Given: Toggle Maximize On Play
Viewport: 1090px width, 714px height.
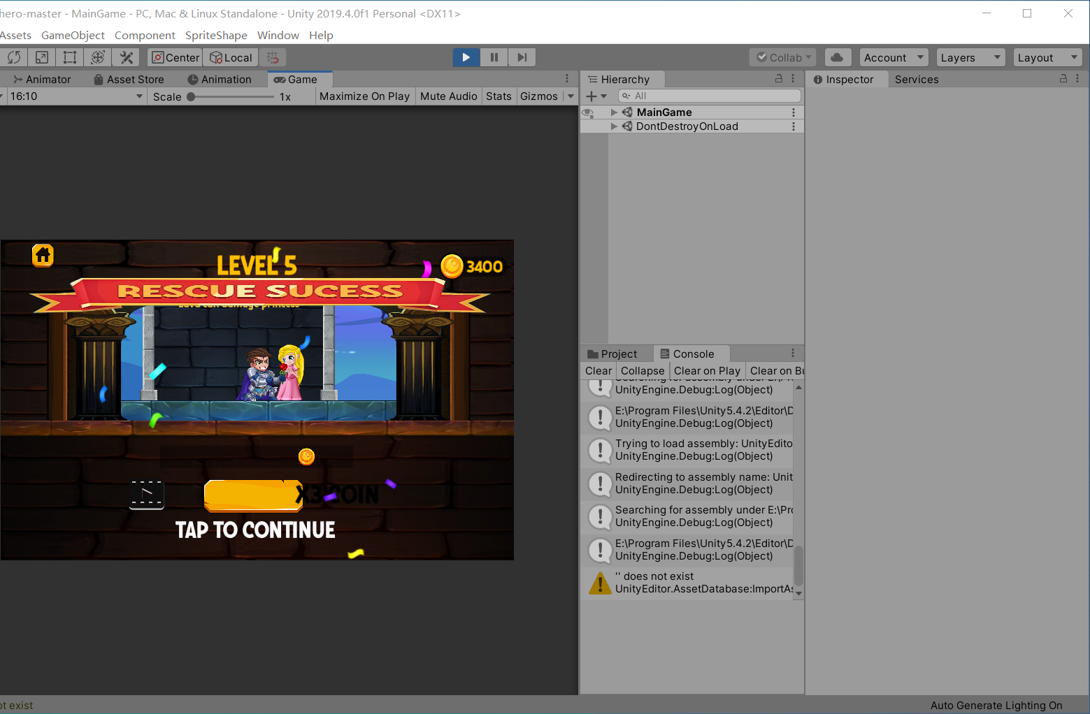Looking at the screenshot, I should [364, 96].
